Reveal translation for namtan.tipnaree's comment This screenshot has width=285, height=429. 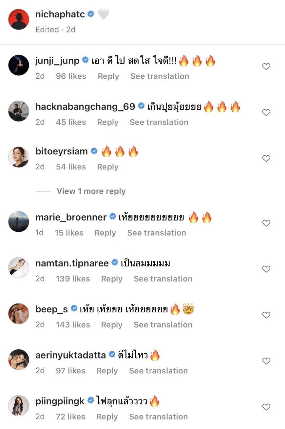(163, 279)
